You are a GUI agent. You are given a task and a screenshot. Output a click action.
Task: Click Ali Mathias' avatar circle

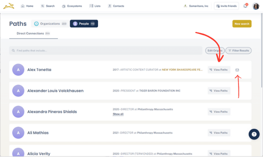click(x=18, y=133)
